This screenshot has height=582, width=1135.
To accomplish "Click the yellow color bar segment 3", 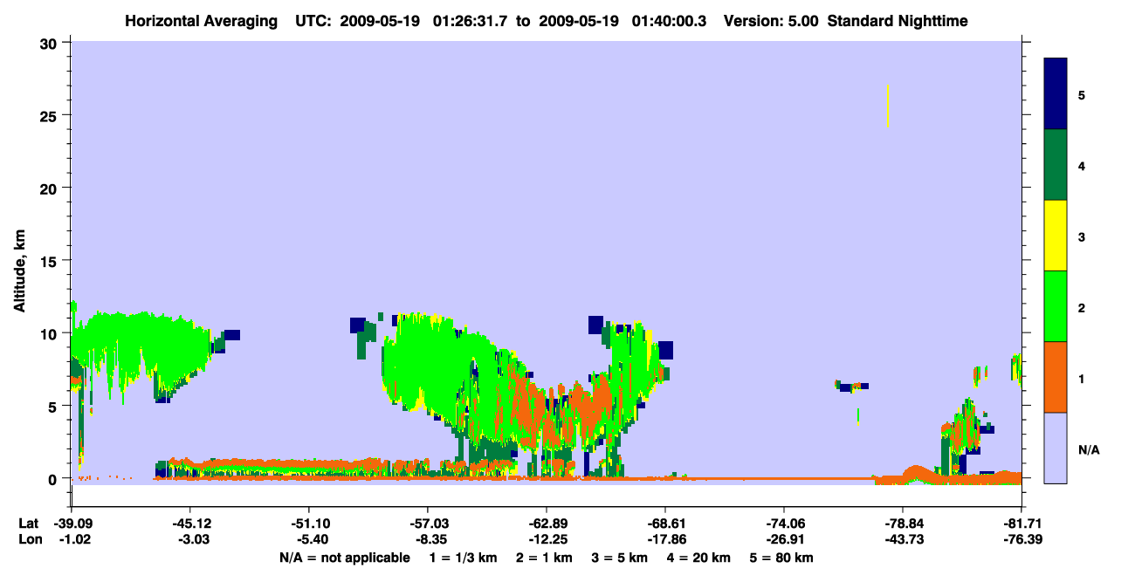I will 1056,236.
